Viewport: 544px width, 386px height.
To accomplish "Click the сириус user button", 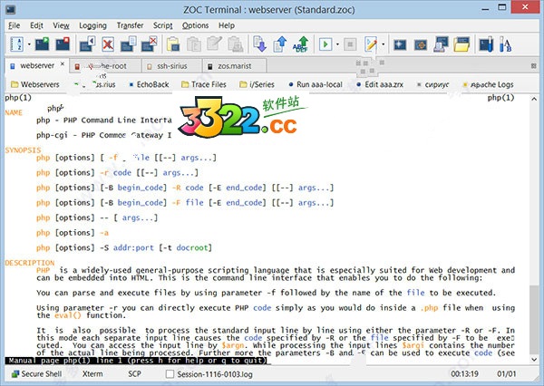I will (433, 84).
